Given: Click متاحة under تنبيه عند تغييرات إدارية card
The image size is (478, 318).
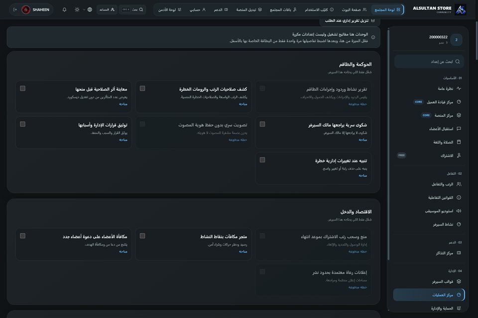Looking at the screenshot, I should (363, 175).
